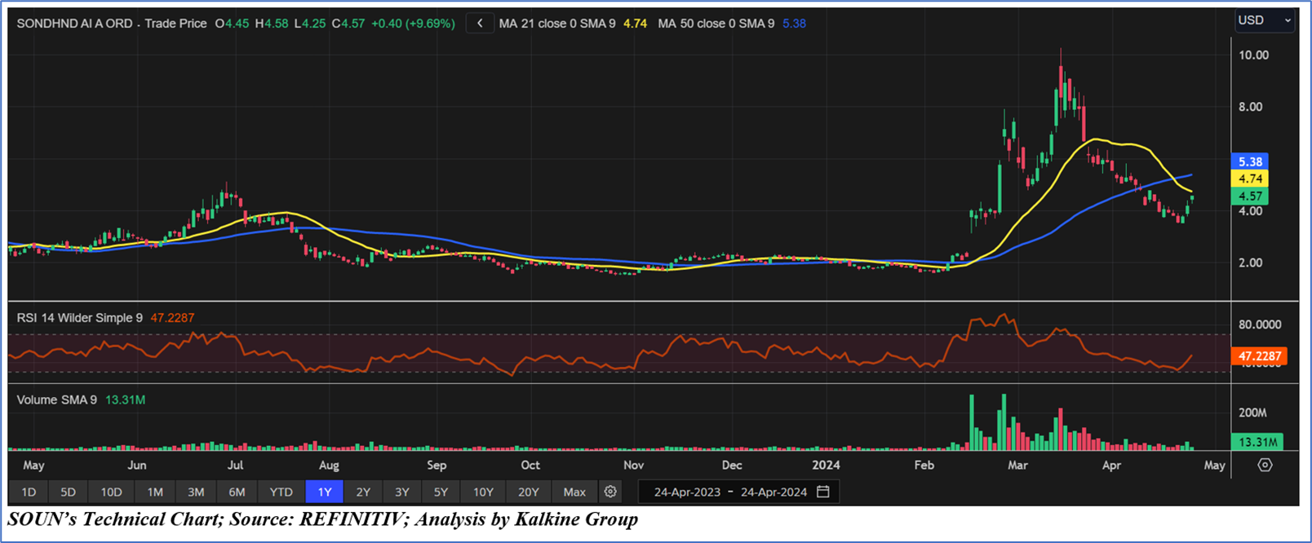Click the 8.00 price axis label

point(1250,107)
